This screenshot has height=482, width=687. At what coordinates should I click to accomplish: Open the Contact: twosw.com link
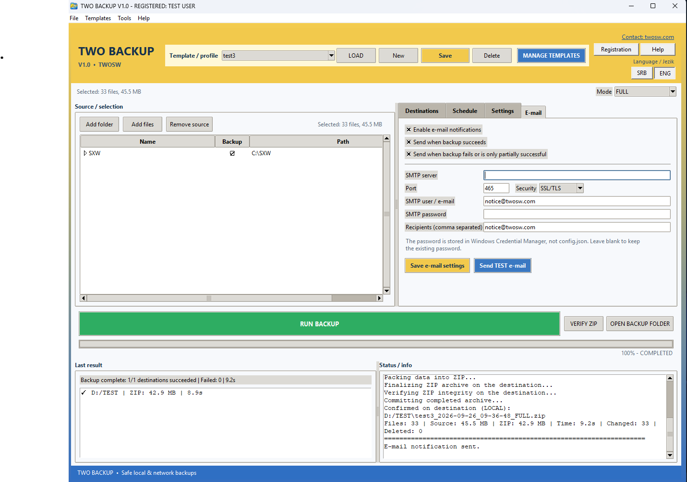(x=648, y=37)
